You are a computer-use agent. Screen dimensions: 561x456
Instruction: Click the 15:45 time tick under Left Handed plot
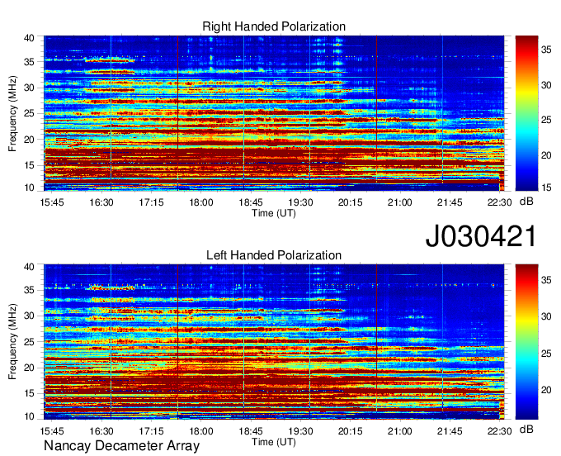pyautogui.click(x=52, y=431)
